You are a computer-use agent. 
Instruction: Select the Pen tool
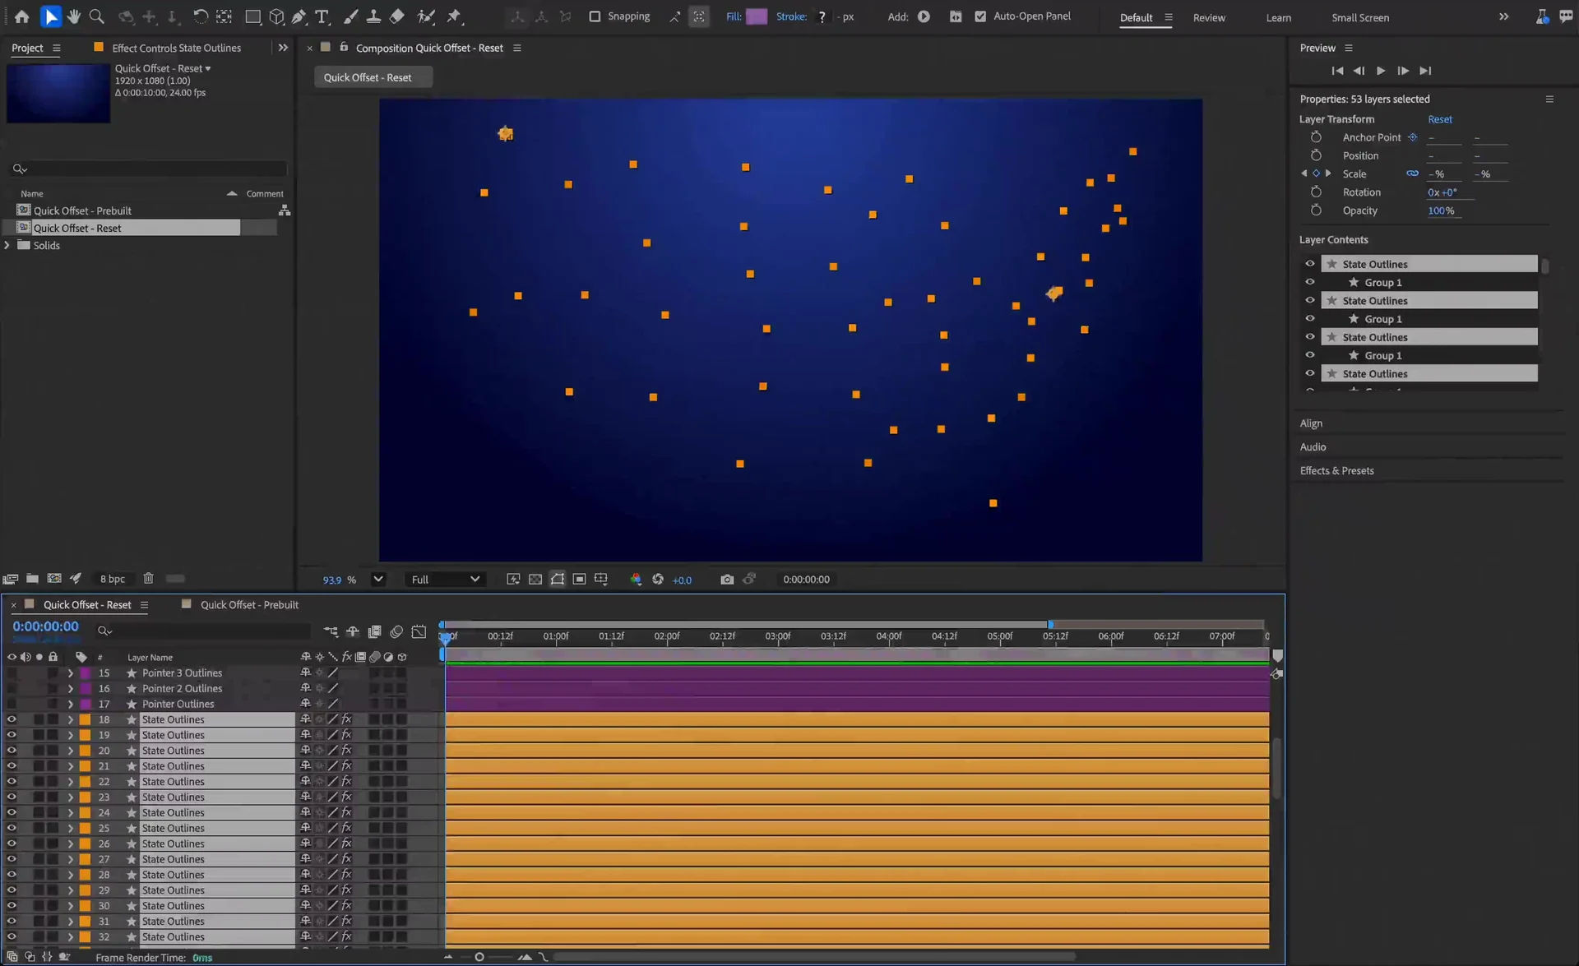tap(299, 16)
